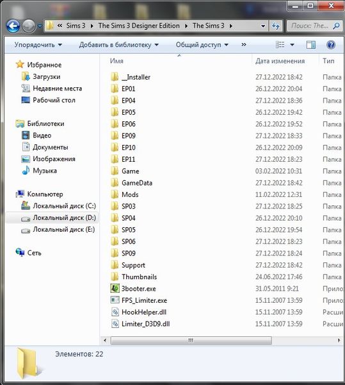The width and height of the screenshot is (345, 385).
Task: Select The Sims 3 Designer Edition breadcrumb
Action: (x=139, y=26)
